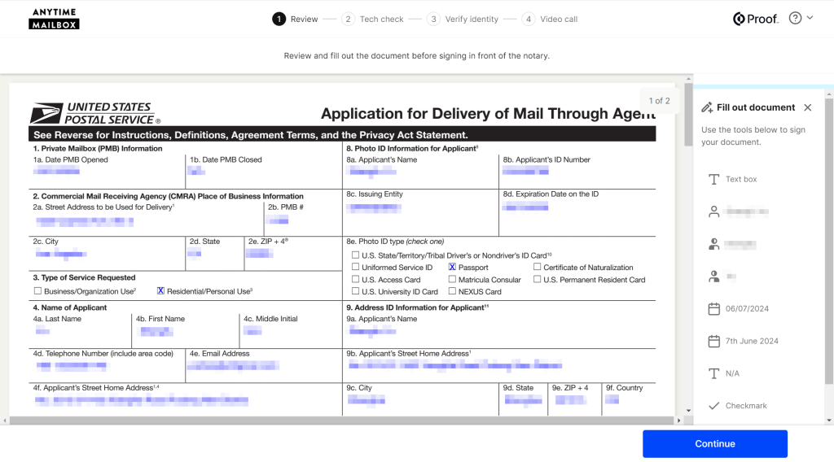The width and height of the screenshot is (834, 462).
Task: Click the Continue button
Action: [x=714, y=444]
